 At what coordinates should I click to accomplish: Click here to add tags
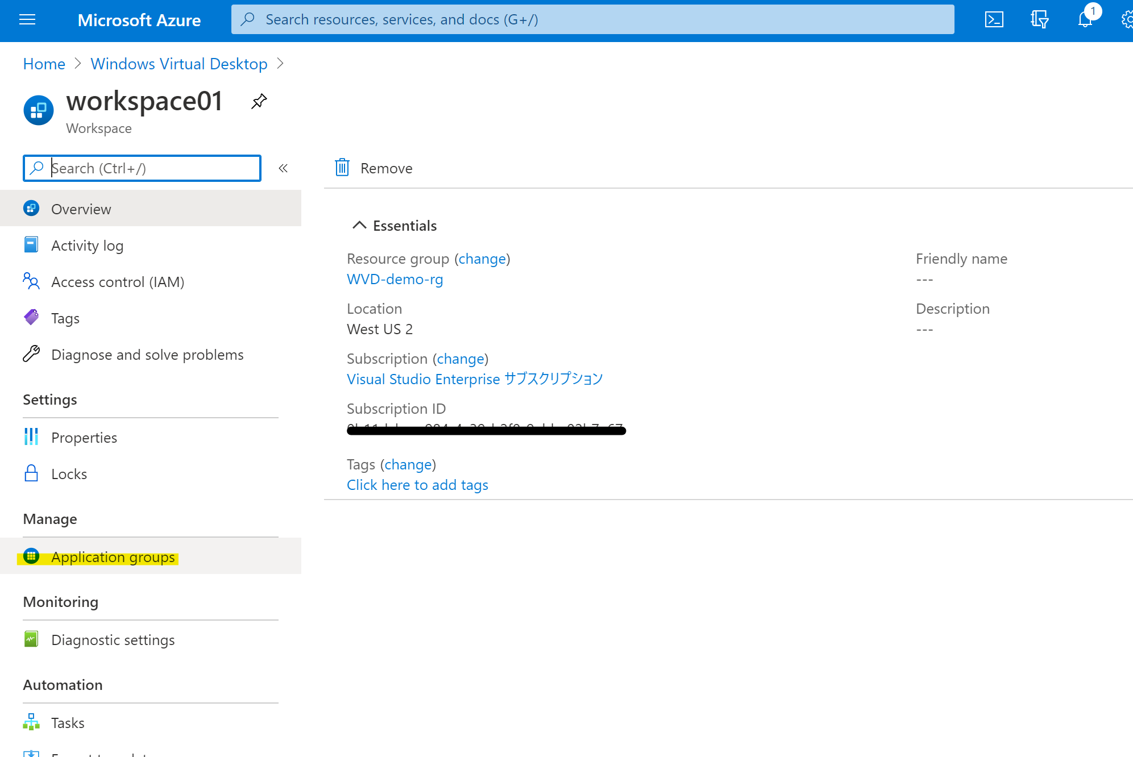point(417,484)
